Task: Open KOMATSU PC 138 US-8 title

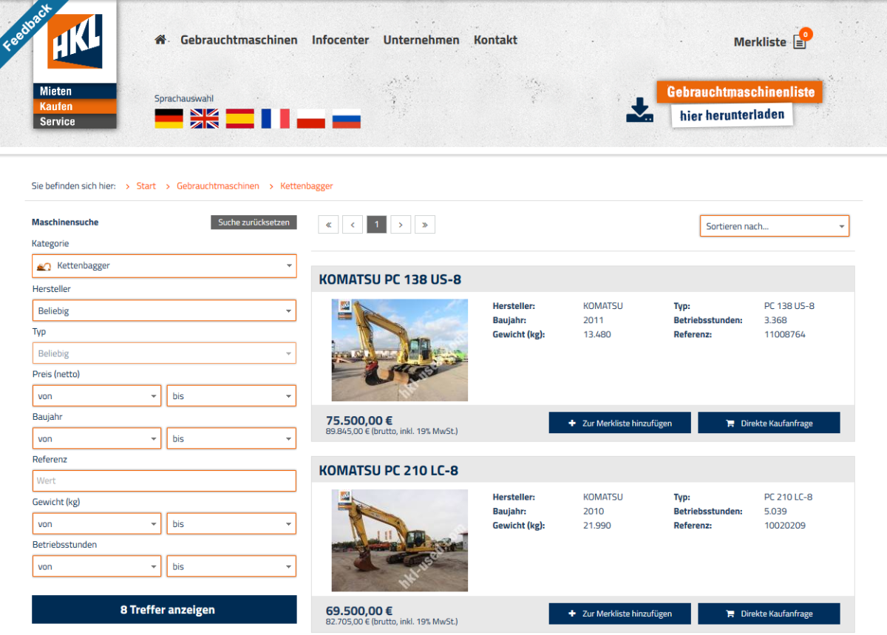Action: [x=390, y=279]
